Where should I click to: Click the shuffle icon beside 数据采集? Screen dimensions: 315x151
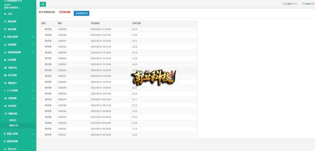tap(6, 114)
